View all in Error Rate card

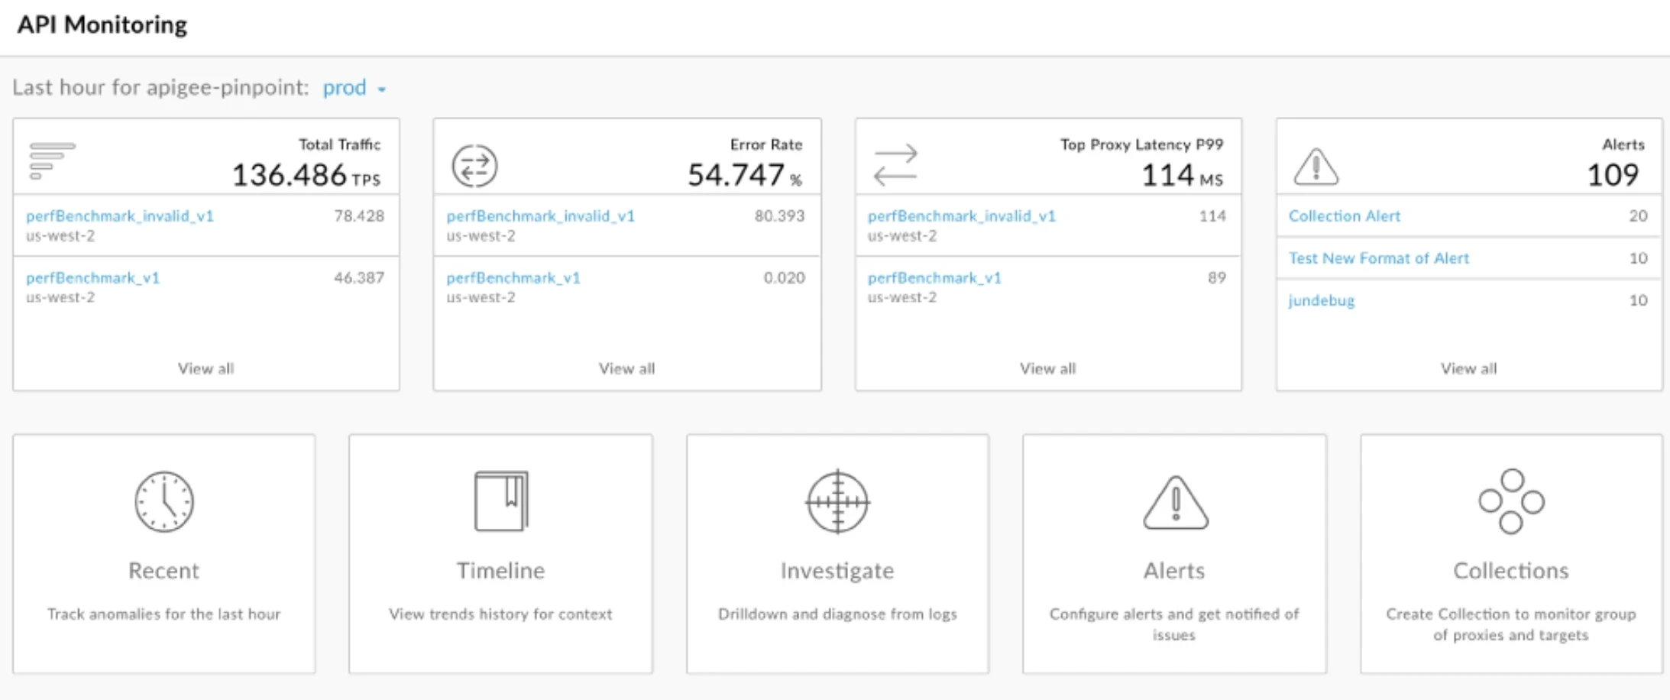click(627, 368)
